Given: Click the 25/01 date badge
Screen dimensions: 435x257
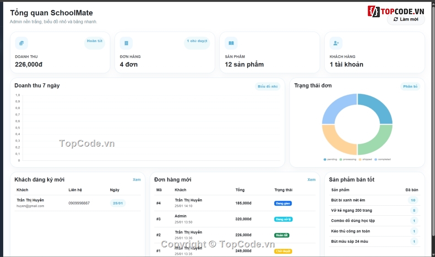Looking at the screenshot, I should coord(118,203).
